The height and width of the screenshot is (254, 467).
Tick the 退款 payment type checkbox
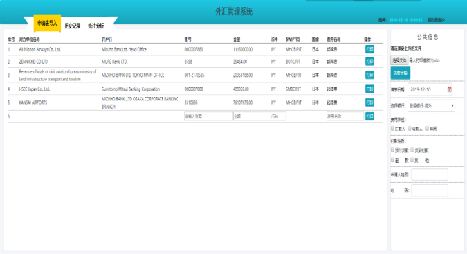392,160
